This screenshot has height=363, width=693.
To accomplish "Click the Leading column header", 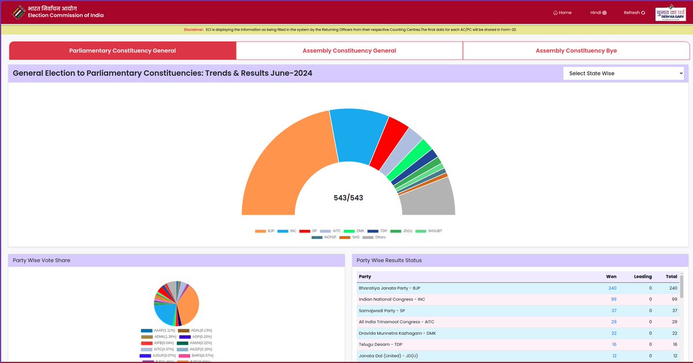I will point(643,277).
